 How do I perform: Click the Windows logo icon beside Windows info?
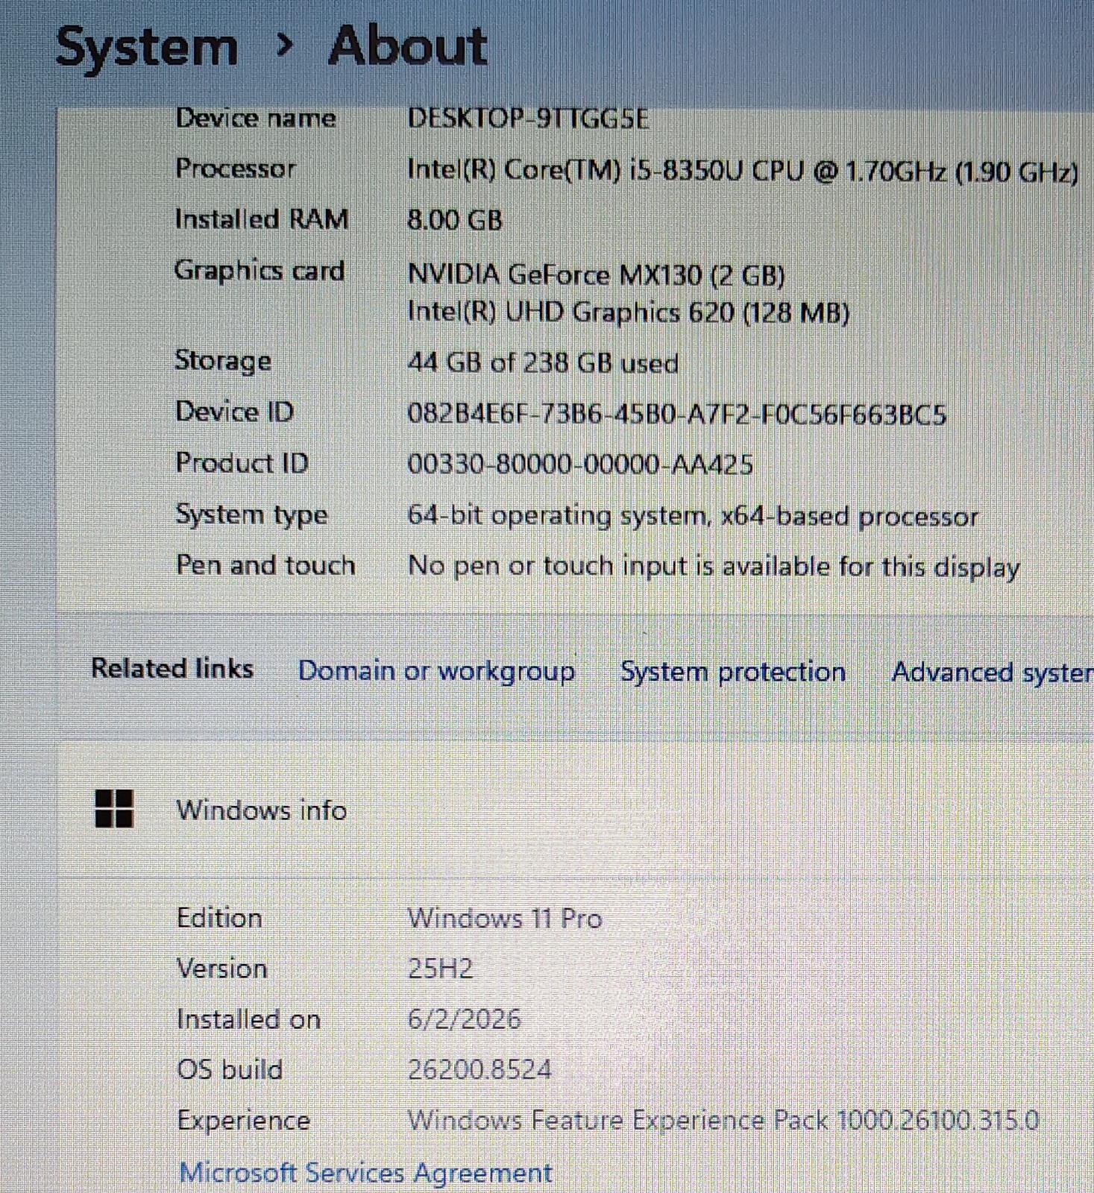(114, 809)
